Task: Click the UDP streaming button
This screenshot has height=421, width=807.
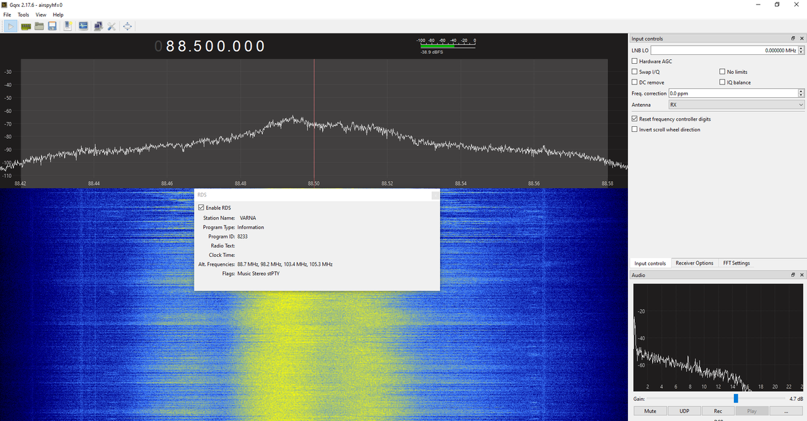Action: pos(684,411)
